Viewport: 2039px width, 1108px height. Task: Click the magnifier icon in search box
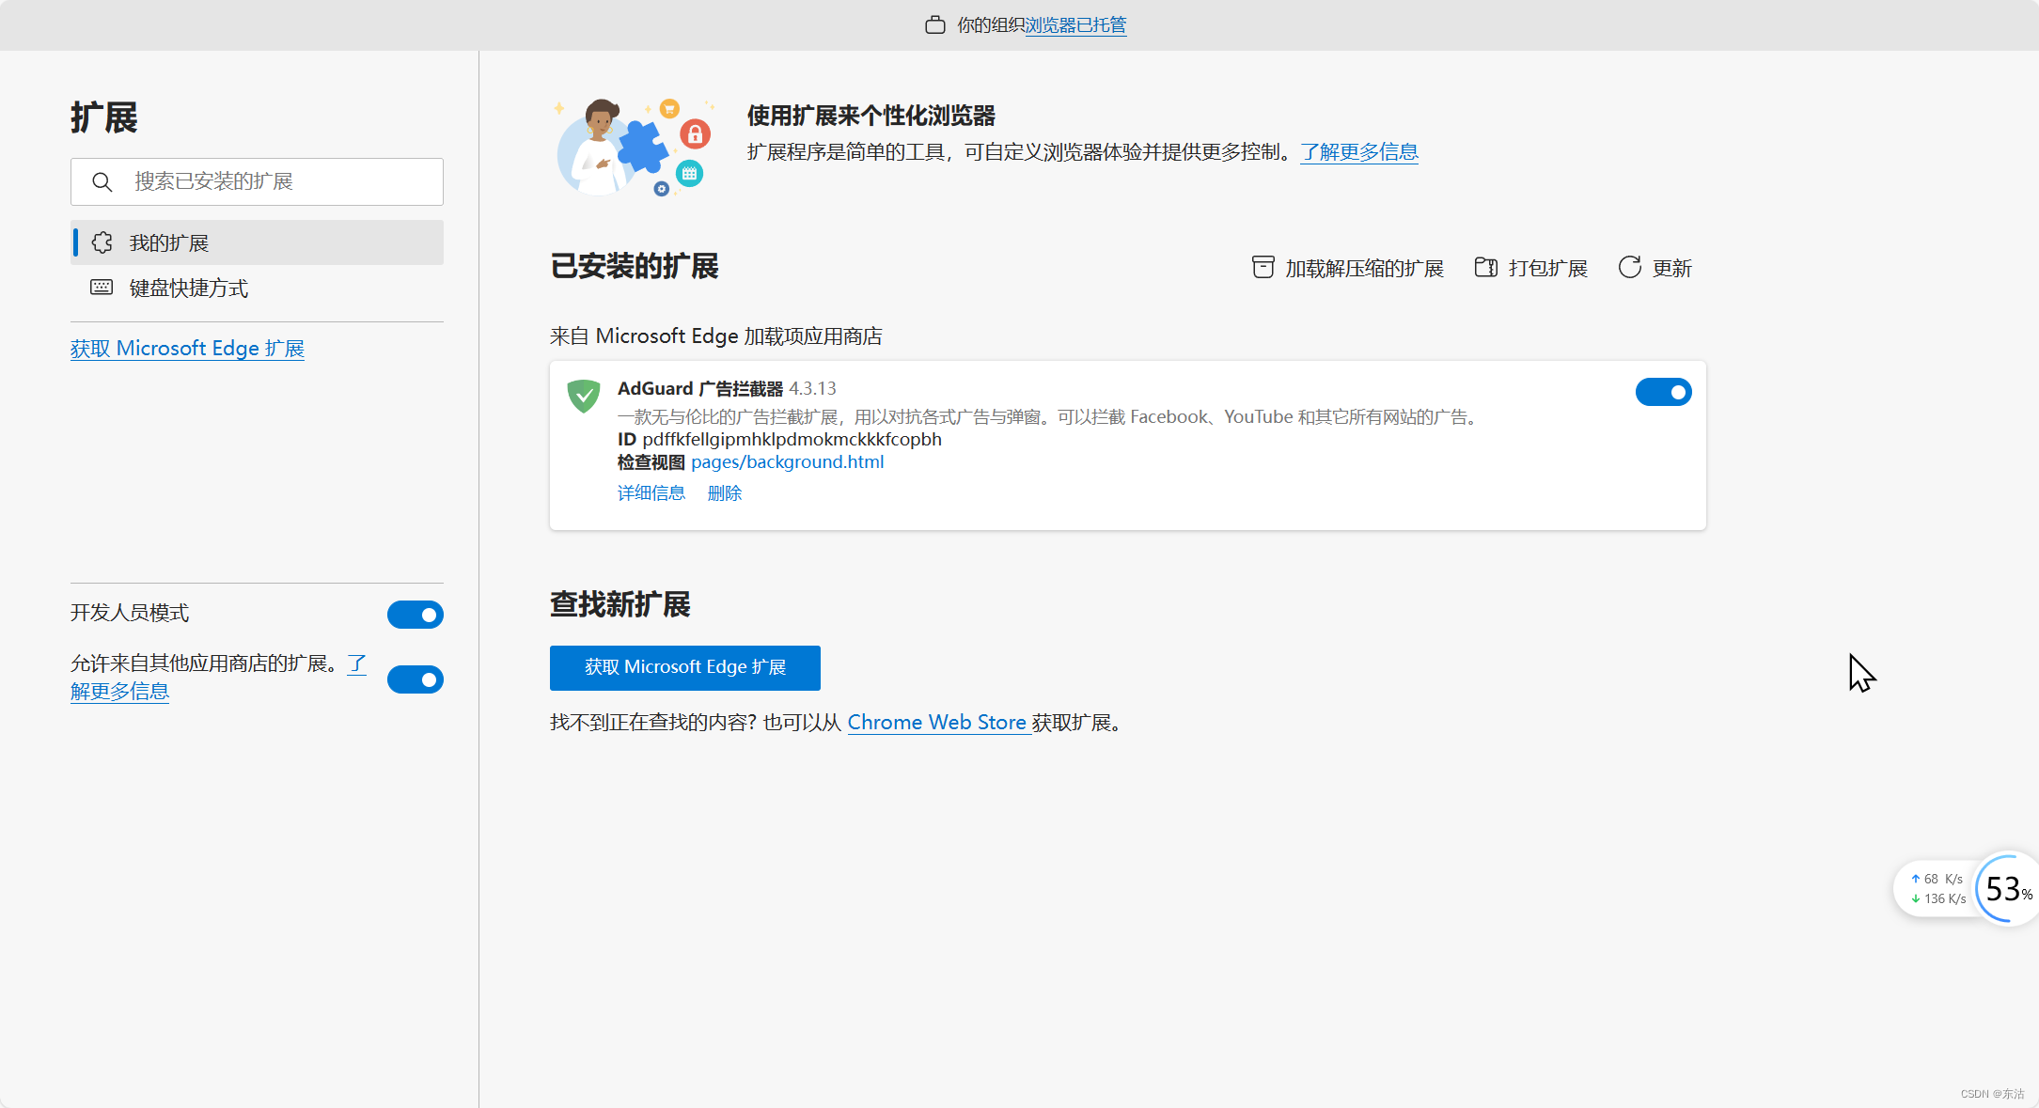point(102,182)
